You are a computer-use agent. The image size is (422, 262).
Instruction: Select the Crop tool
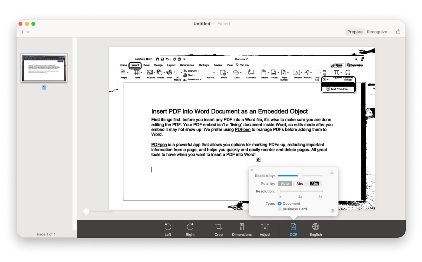[x=219, y=227]
